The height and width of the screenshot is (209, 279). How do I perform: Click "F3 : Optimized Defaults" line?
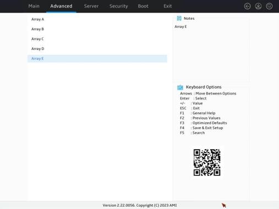pos(204,123)
